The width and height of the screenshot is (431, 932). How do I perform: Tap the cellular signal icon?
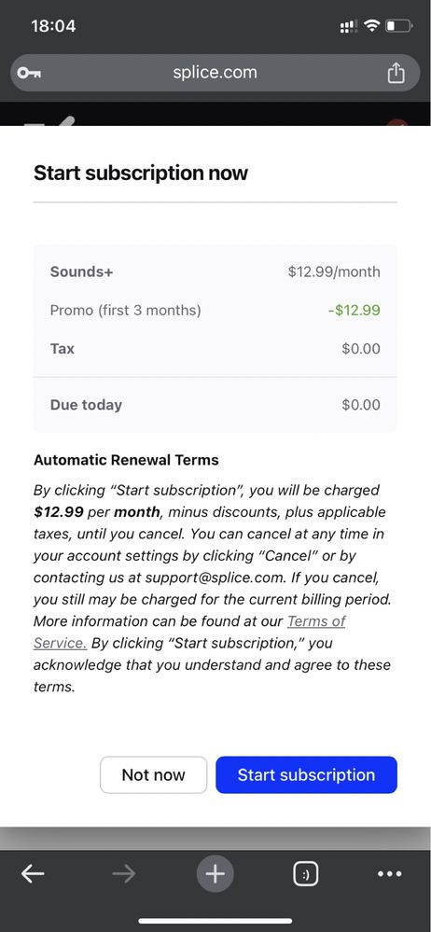click(x=348, y=26)
